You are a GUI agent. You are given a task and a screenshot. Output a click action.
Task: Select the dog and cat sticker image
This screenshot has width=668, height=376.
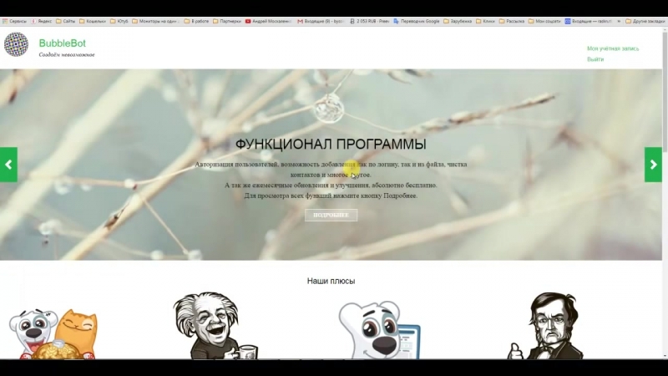tap(53, 333)
